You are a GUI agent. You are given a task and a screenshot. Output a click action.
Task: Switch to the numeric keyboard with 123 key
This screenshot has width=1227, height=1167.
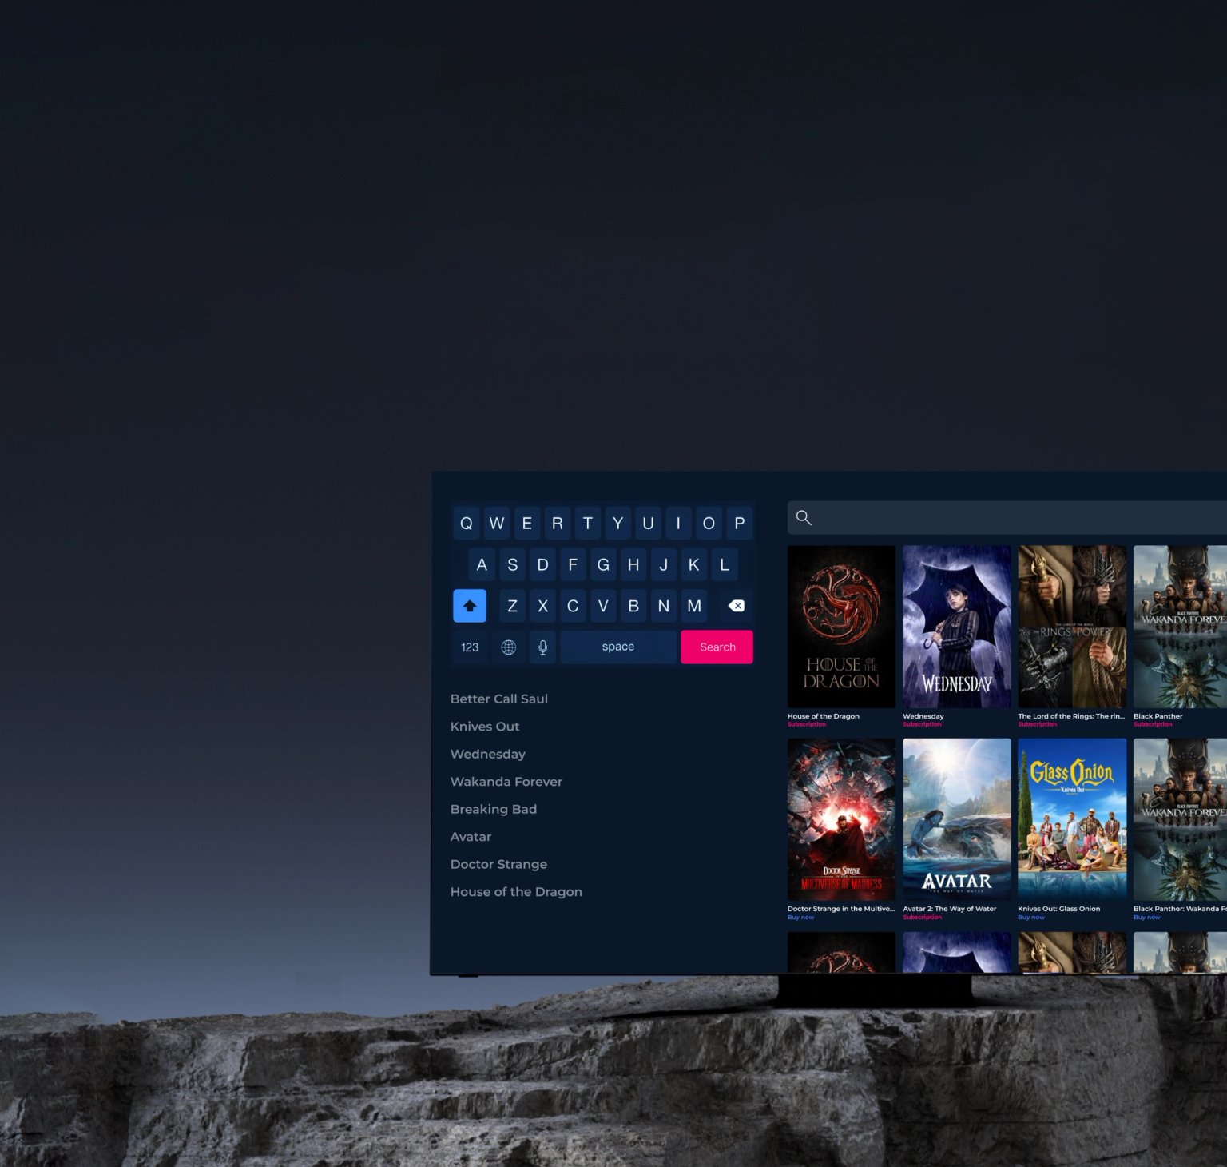pyautogui.click(x=470, y=647)
